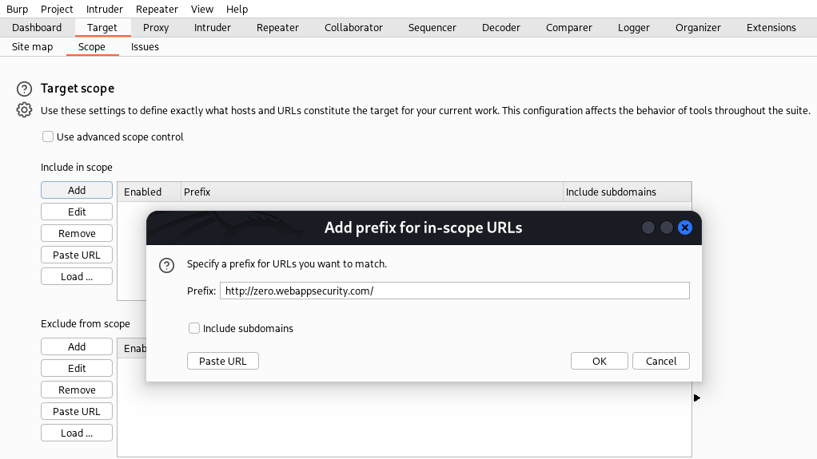Click the Prefix URL input field
This screenshot has height=459, width=817.
click(453, 291)
